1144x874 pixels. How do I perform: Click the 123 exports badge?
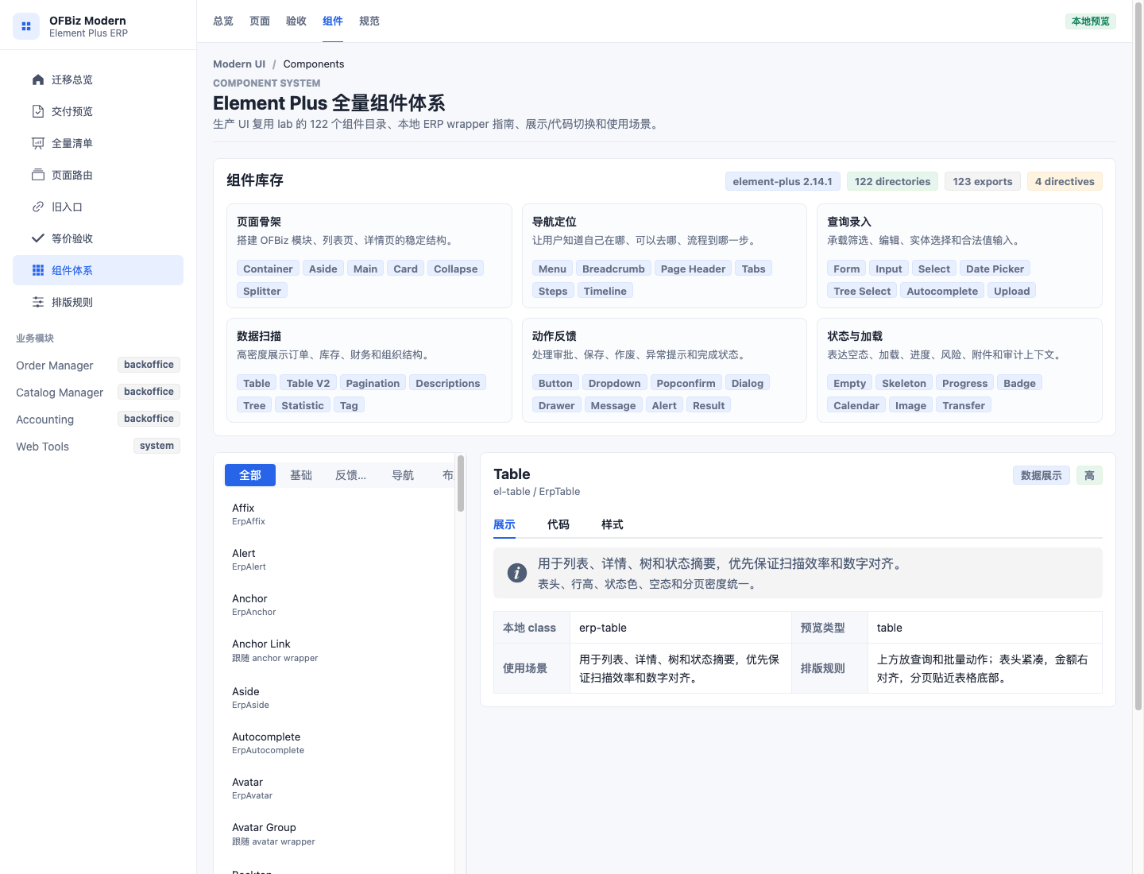click(983, 181)
